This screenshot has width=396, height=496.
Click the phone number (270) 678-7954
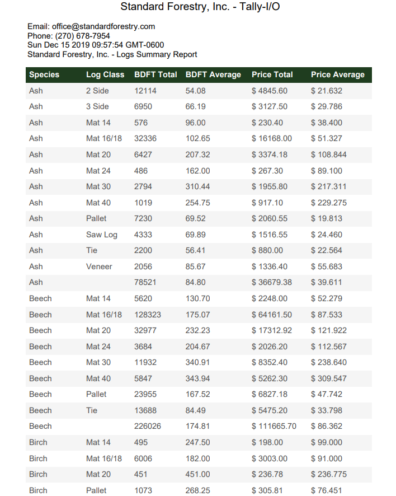82,36
